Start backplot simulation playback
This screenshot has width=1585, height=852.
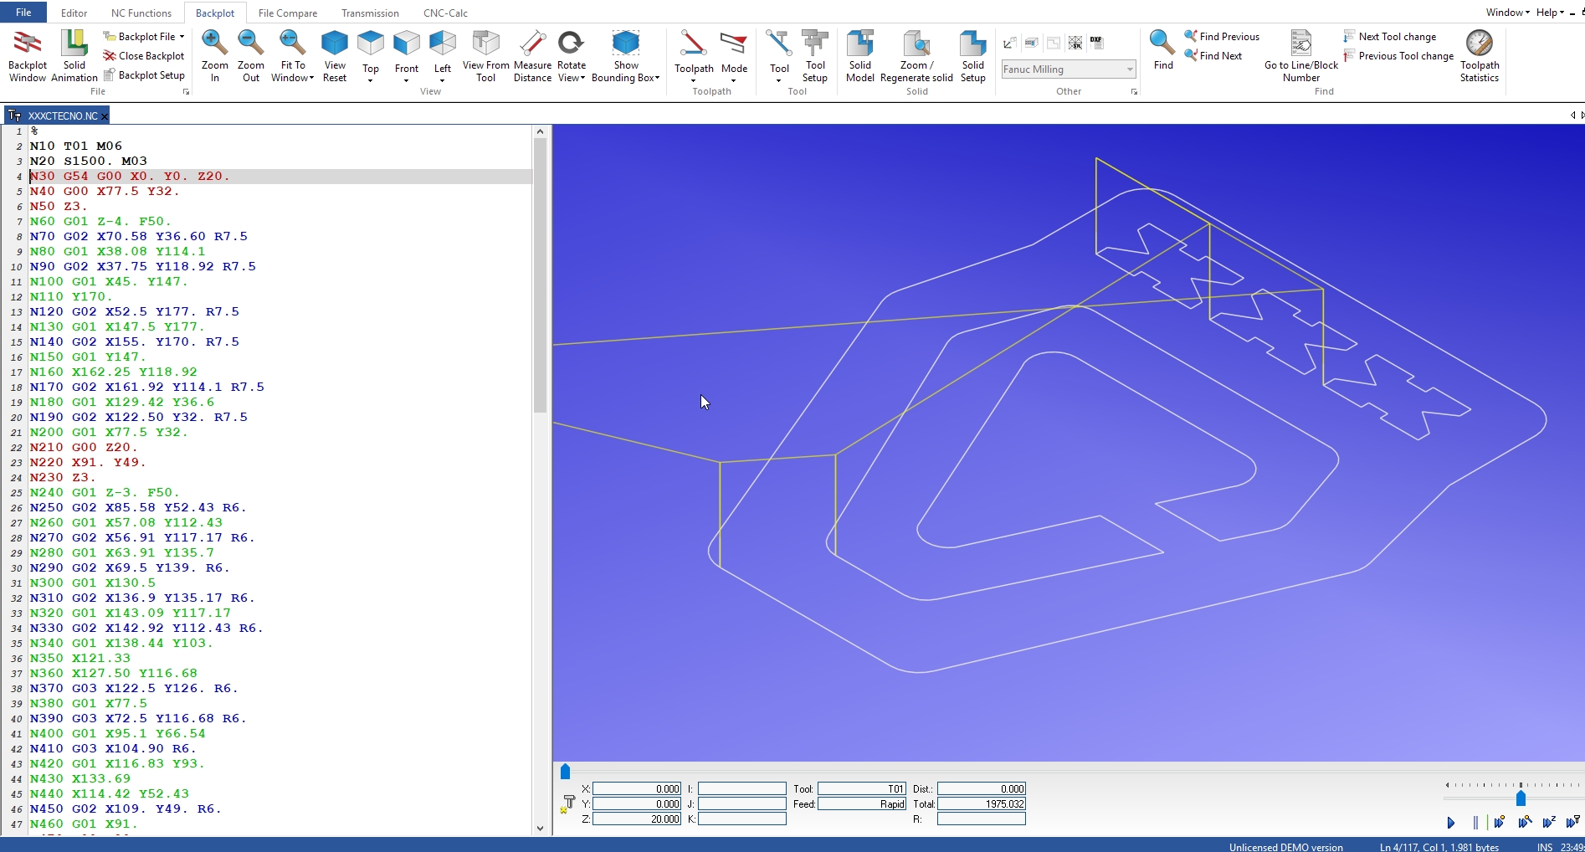click(1451, 823)
